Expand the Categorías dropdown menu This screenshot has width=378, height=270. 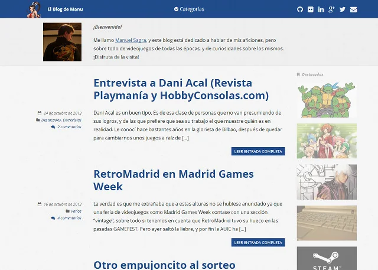(x=189, y=9)
